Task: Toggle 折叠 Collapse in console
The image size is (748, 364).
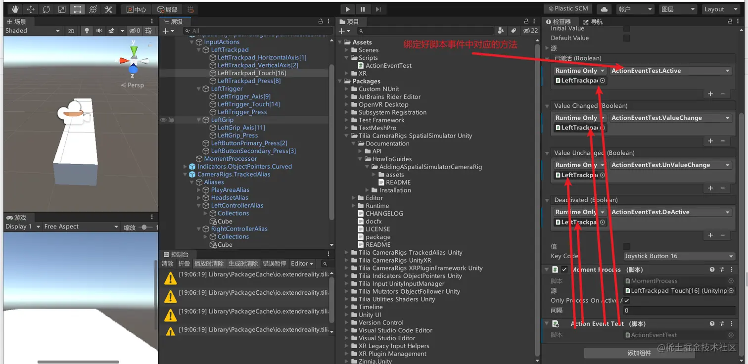Action: 184,264
